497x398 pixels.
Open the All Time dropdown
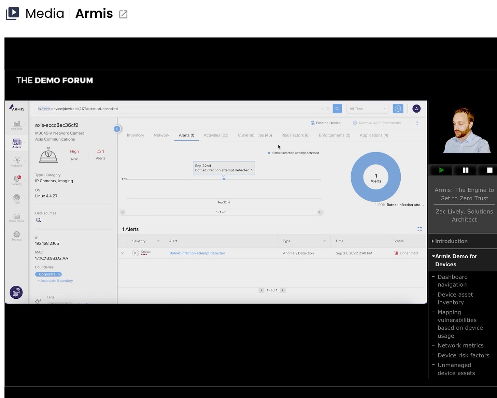367,109
